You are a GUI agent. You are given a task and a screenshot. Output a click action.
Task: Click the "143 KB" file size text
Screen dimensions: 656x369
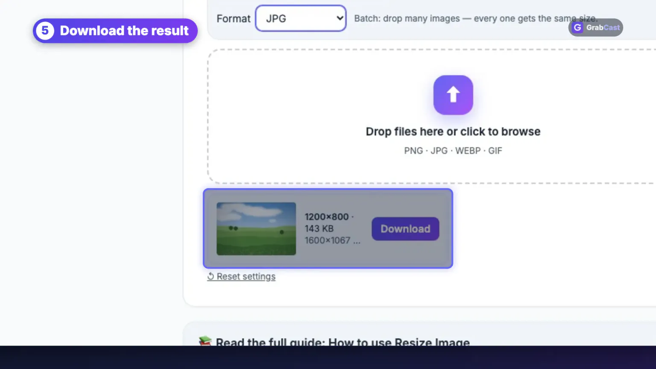319,228
